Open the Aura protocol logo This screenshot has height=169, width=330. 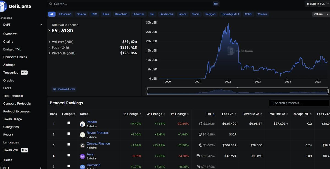[82, 156]
